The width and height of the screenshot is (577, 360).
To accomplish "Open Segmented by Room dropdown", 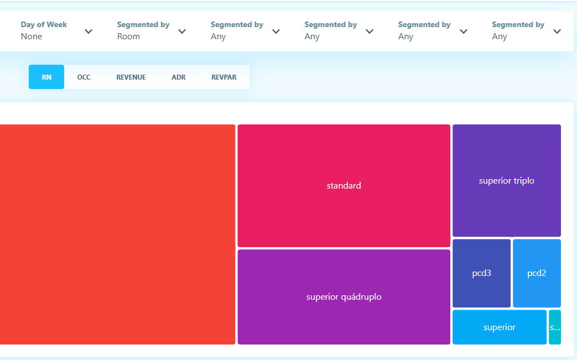I will click(x=151, y=31).
